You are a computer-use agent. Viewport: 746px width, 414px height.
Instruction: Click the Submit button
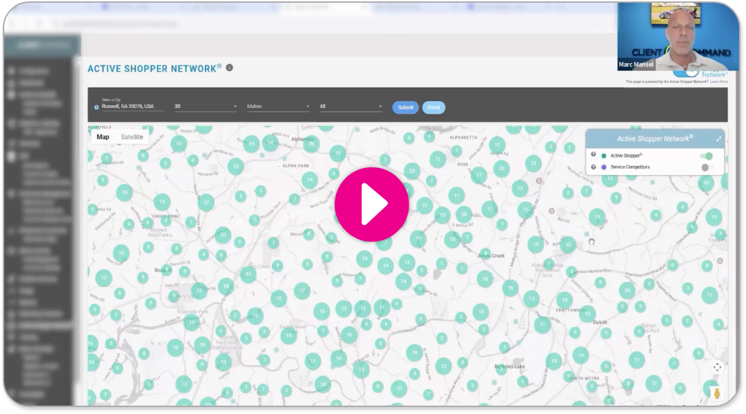point(405,107)
